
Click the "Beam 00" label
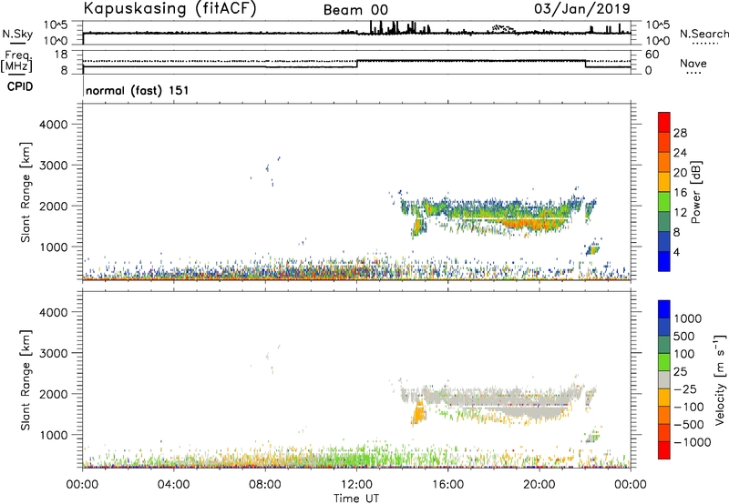tap(355, 10)
